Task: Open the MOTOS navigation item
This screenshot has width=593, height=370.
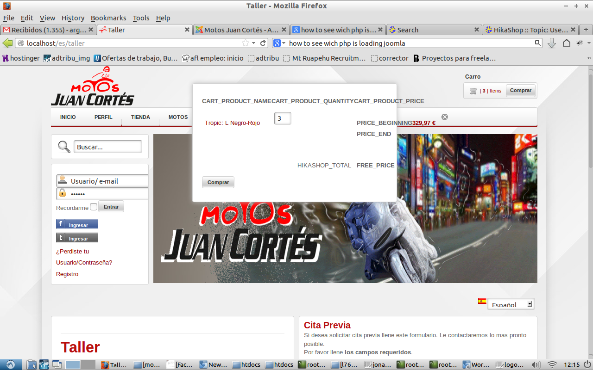Action: (178, 117)
